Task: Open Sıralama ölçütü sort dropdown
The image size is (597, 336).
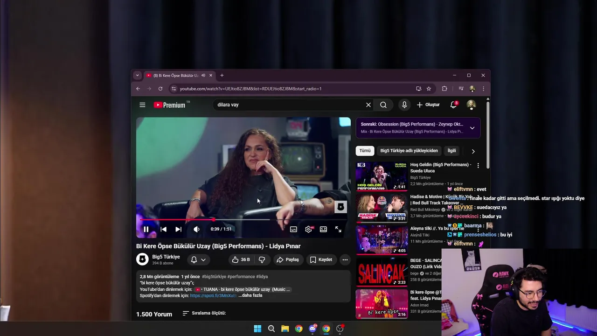Action: pyautogui.click(x=204, y=313)
